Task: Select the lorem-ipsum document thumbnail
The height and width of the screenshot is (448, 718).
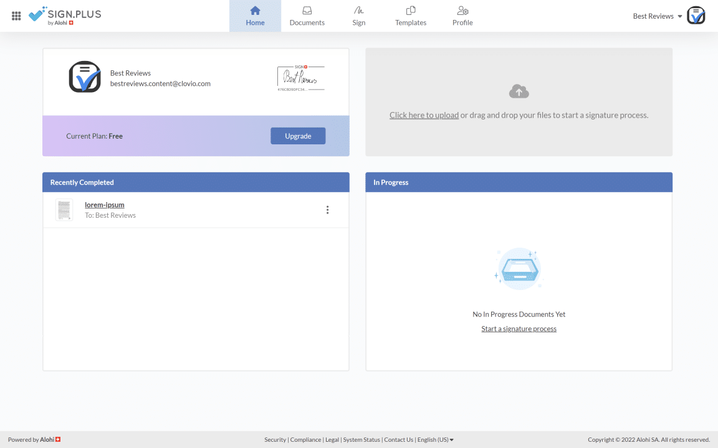Action: [64, 210]
